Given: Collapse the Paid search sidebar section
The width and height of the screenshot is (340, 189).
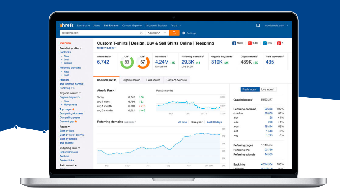Looking at the screenshot, I should click(68, 166).
